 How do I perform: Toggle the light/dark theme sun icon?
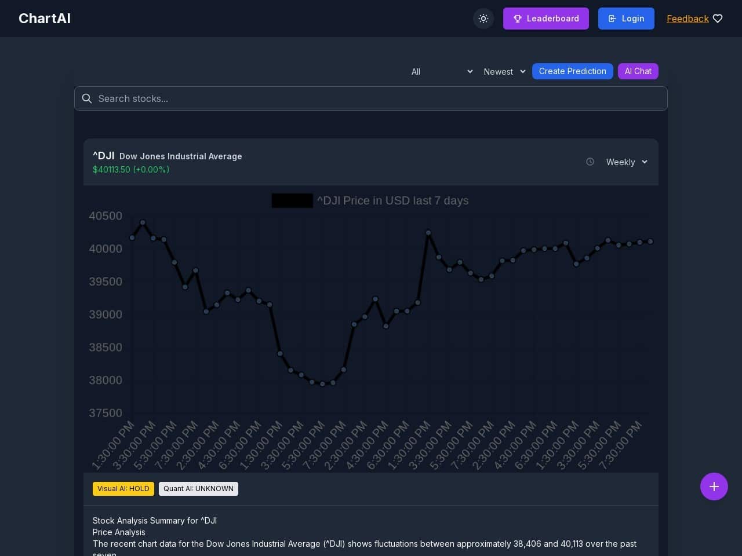(x=483, y=19)
